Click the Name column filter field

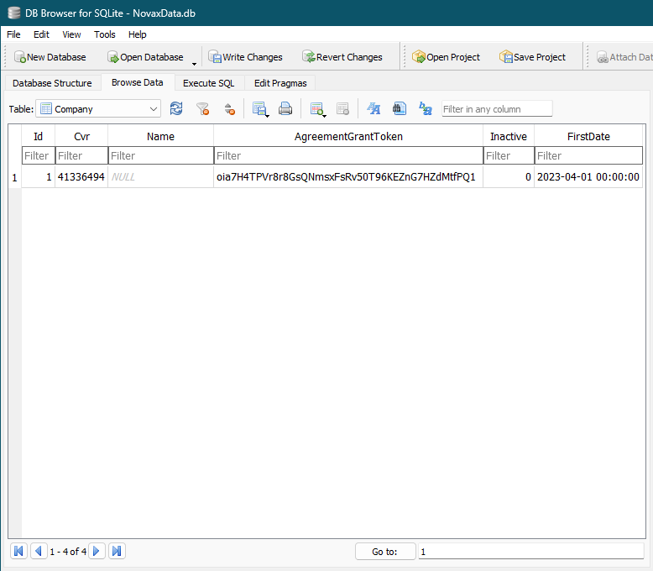[x=161, y=155]
